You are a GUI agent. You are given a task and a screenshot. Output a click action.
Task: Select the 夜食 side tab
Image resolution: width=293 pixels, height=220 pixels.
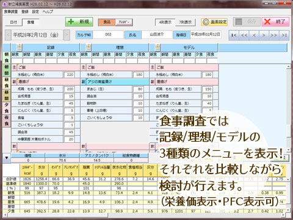tap(7, 121)
